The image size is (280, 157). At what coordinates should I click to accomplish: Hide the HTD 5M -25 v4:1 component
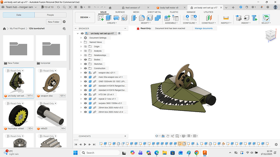click(x=85, y=95)
